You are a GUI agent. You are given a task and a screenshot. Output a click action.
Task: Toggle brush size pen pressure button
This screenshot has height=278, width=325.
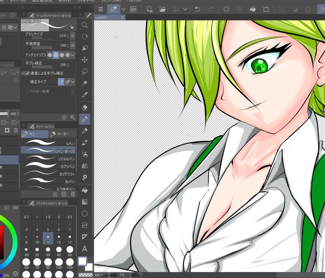(x=73, y=36)
